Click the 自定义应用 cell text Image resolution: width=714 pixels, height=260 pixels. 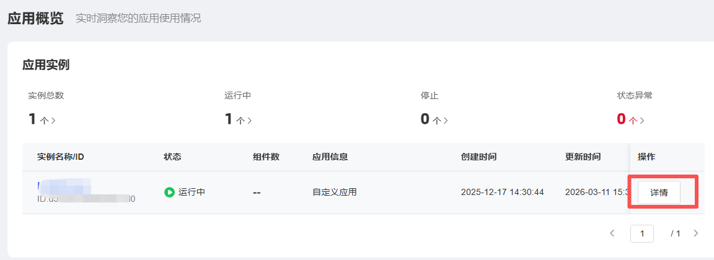pyautogui.click(x=334, y=193)
